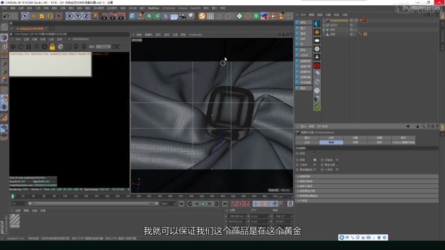Open the Octane camera tag tab
This screenshot has height=250, width=445.
pos(403,143)
